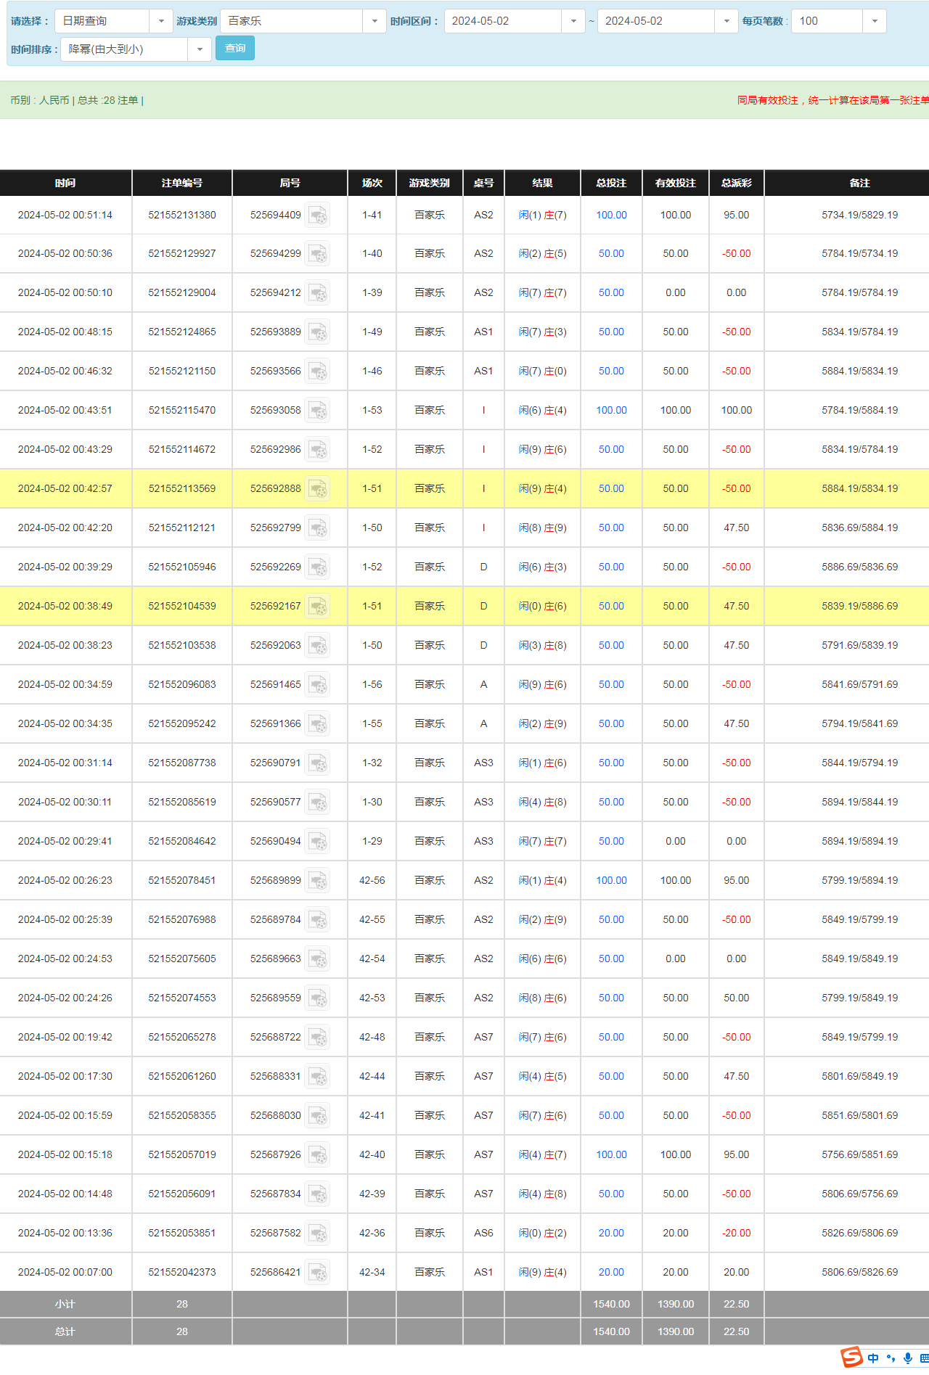
Task: Select timestamp 2024-05-02 00:38:49
Action: point(65,607)
